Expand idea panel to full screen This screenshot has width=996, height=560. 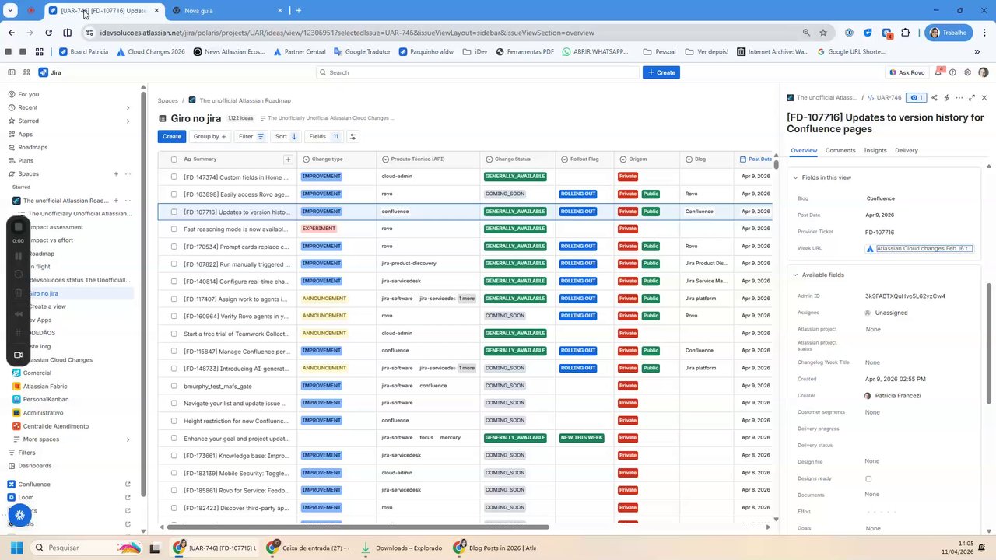coord(972,98)
